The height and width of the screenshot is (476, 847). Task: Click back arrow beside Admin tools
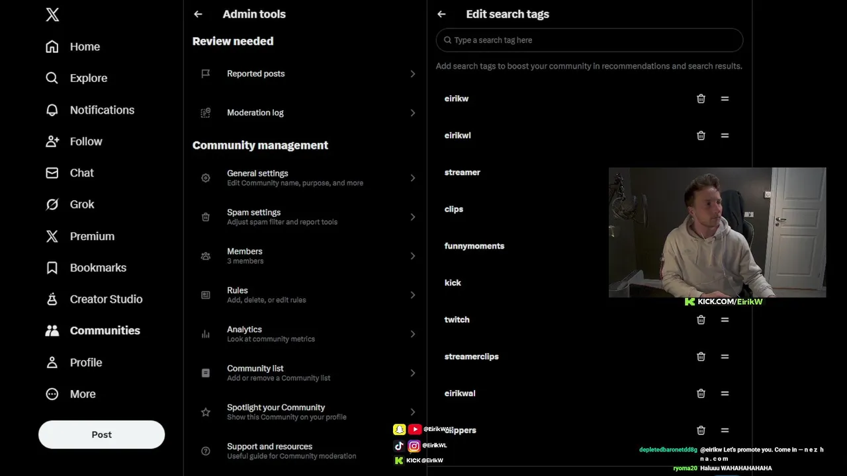[x=198, y=14]
